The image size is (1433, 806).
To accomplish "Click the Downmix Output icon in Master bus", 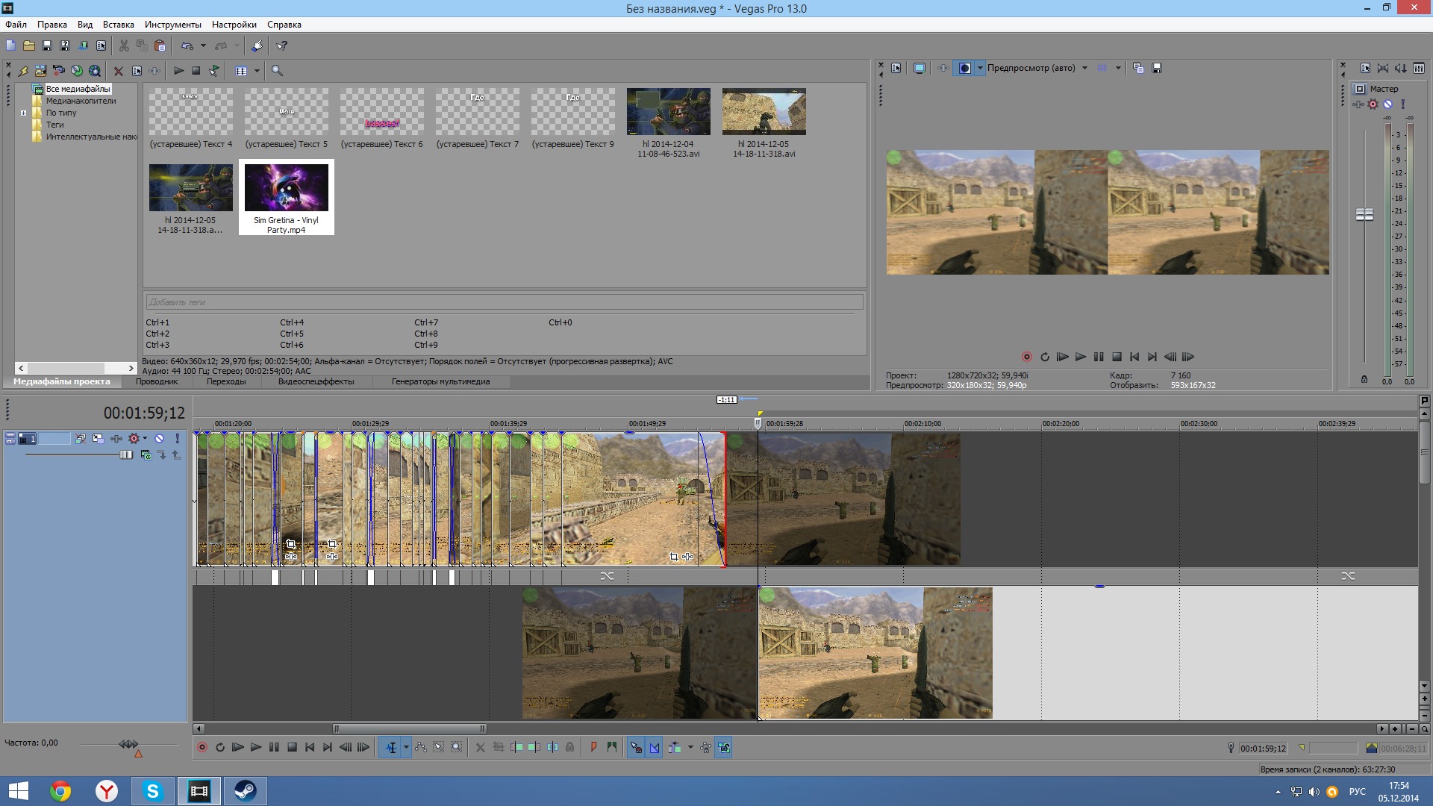I will point(1383,68).
